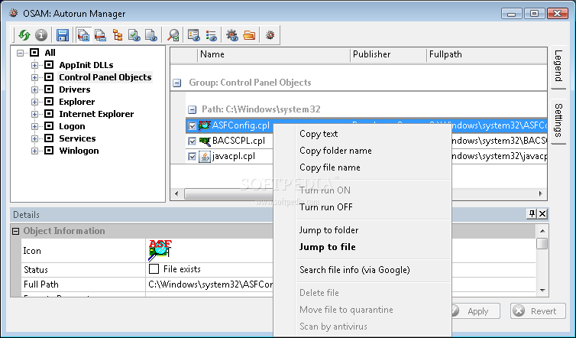Screen dimensions: 576x338
Task: Expand the Internet Explorer tree node
Action: pyautogui.click(x=34, y=115)
